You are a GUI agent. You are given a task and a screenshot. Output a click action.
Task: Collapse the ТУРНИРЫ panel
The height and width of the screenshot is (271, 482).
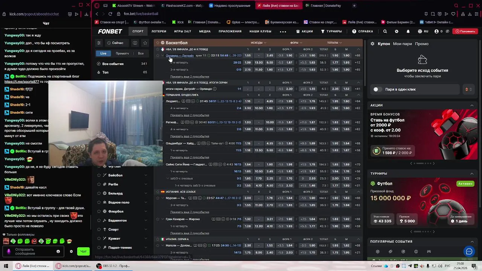(472, 174)
